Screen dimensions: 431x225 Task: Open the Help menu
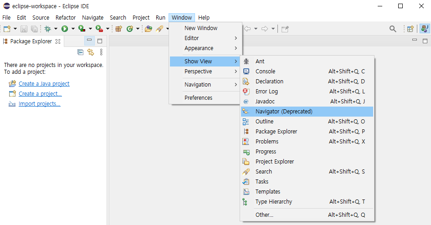(204, 18)
